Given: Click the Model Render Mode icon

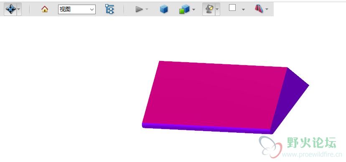Looking at the screenshot, I should coord(184,9).
